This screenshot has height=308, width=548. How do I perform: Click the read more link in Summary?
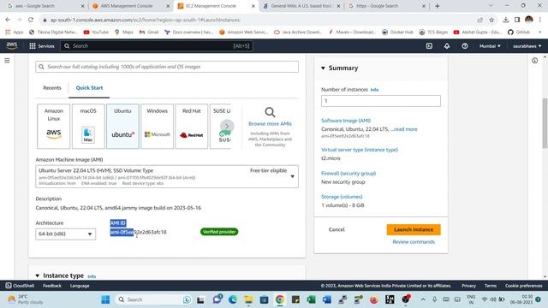click(405, 129)
